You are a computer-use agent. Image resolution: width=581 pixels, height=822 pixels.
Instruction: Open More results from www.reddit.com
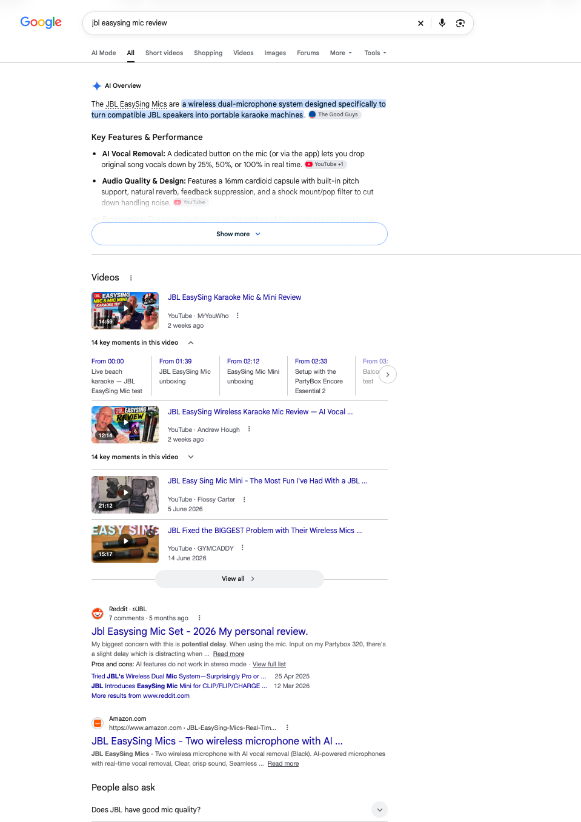click(x=141, y=696)
